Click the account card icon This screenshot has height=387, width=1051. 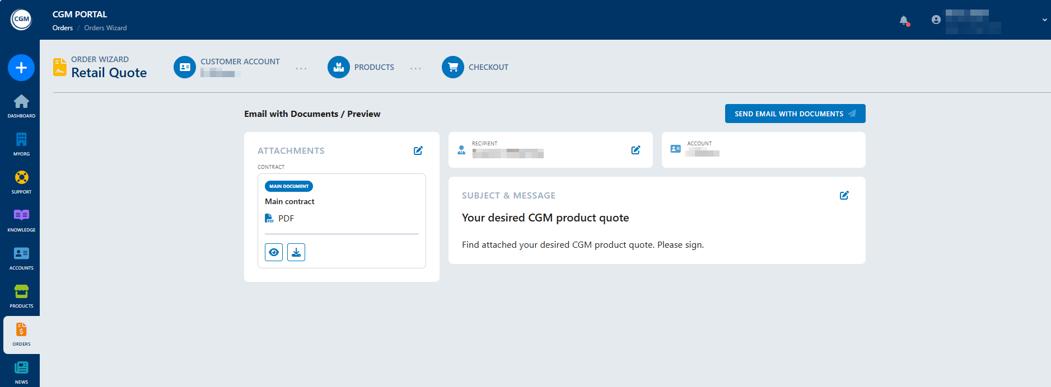tap(676, 149)
